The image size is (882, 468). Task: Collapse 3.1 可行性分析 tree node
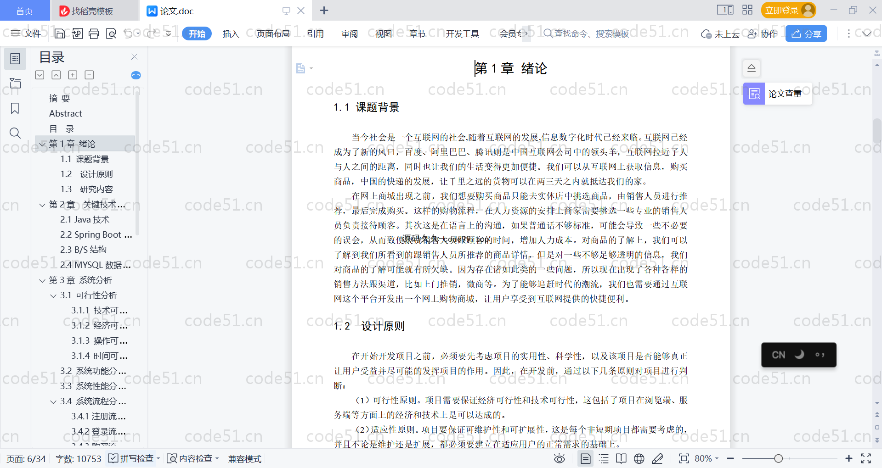click(53, 295)
